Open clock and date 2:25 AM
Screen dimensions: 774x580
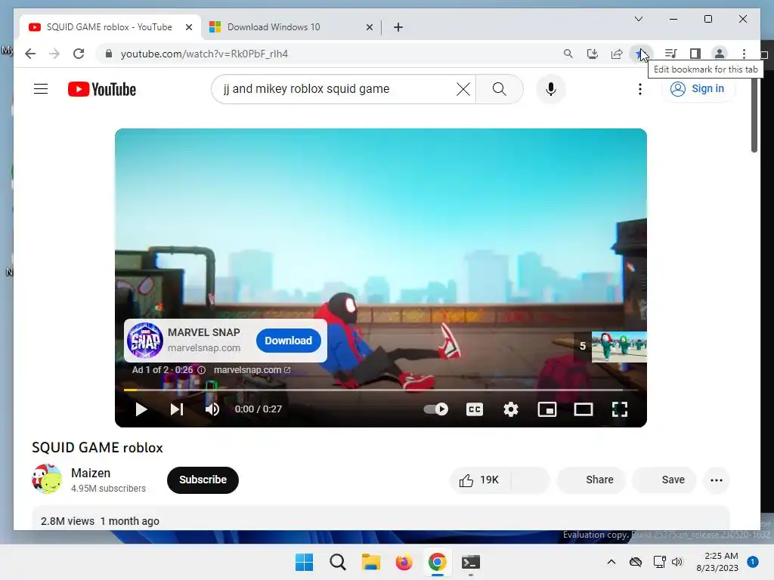click(x=717, y=562)
